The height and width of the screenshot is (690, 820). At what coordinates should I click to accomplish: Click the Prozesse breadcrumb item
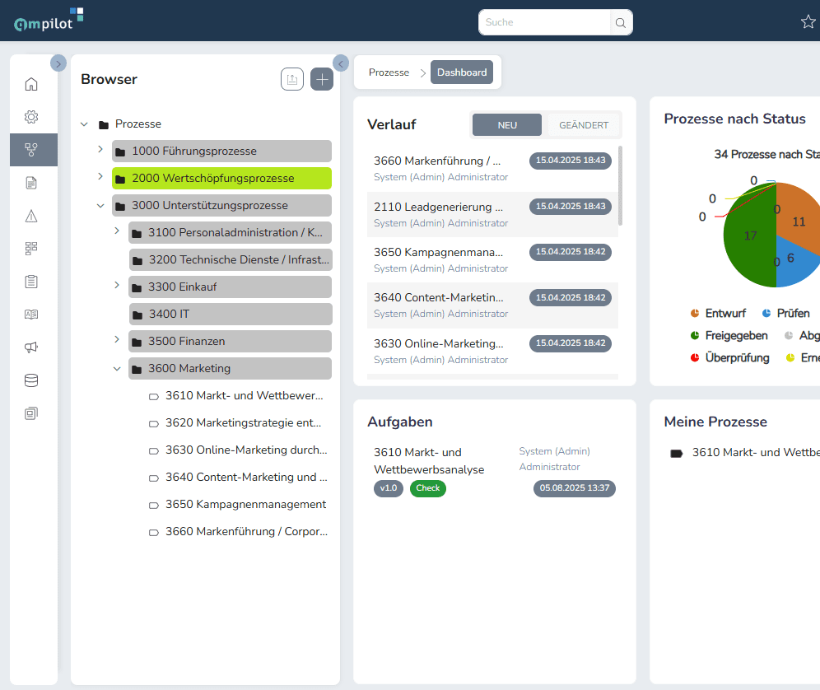[x=389, y=72]
